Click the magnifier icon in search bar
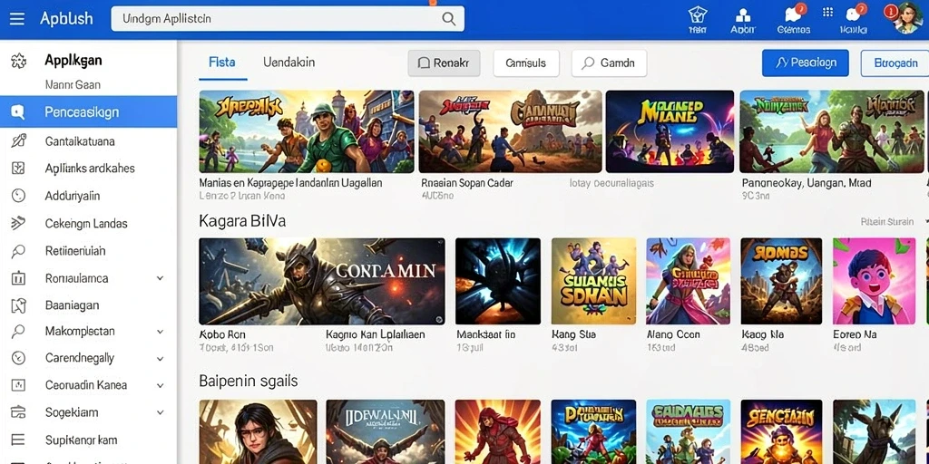 [x=448, y=19]
